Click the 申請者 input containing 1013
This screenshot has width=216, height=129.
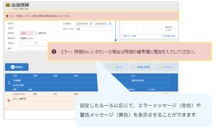27,33
